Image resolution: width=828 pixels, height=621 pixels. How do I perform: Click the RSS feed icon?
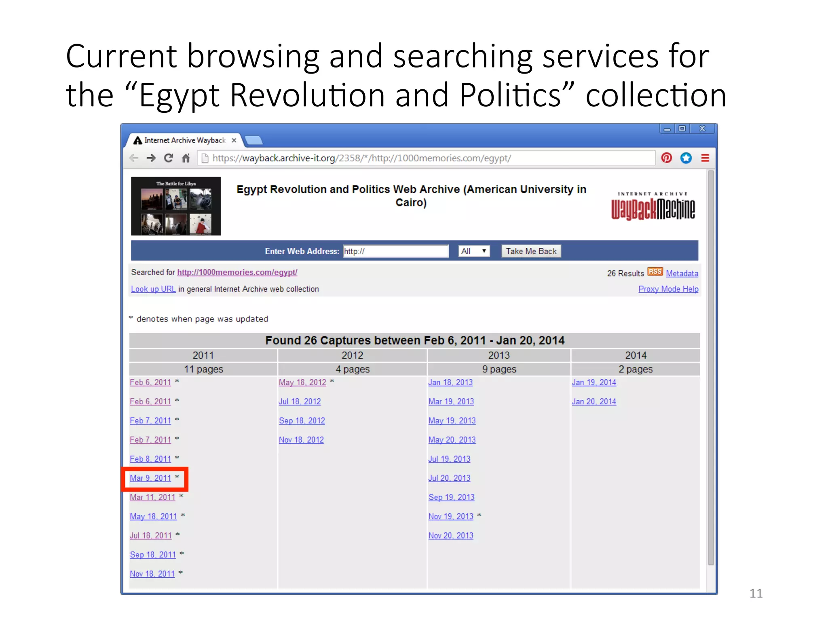click(655, 272)
